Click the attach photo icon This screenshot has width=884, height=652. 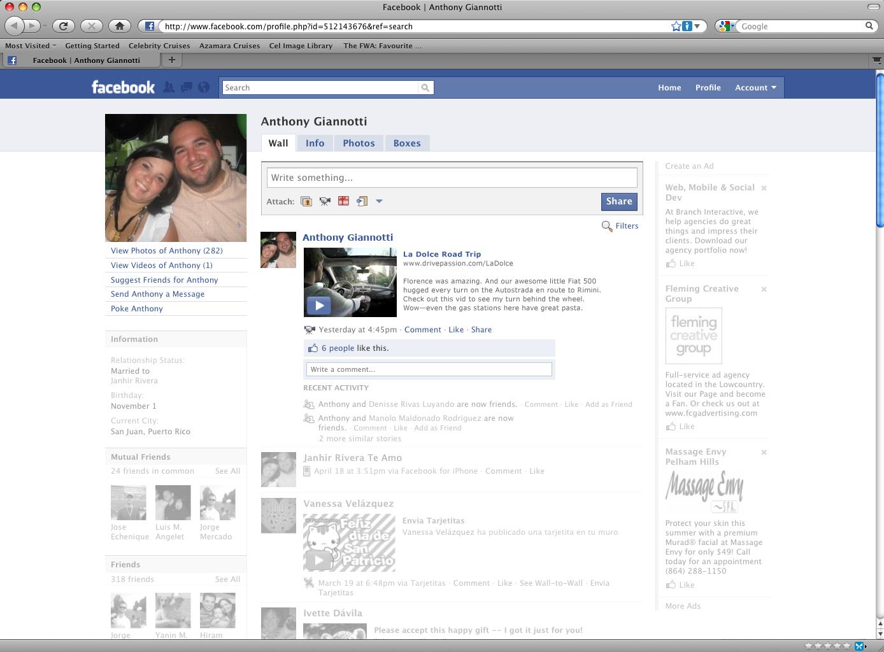point(306,201)
